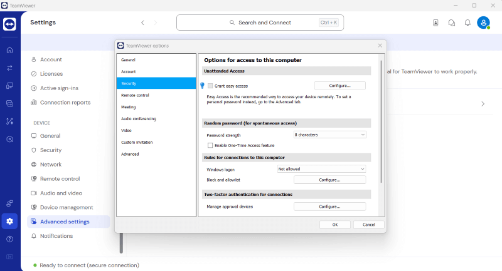Go back with the left chevron
The image size is (502, 271).
[x=142, y=23]
